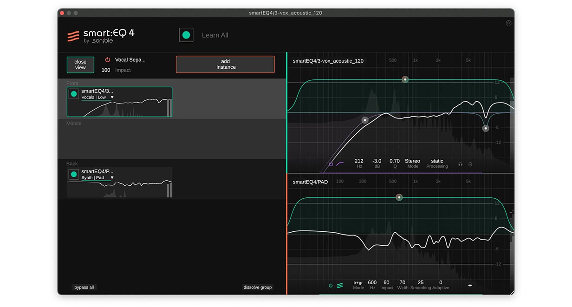Click the Vocal Sepa... group name

tap(130, 60)
